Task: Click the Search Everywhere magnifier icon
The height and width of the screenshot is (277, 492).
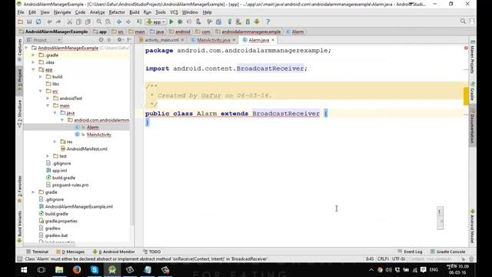Action: 463,21
